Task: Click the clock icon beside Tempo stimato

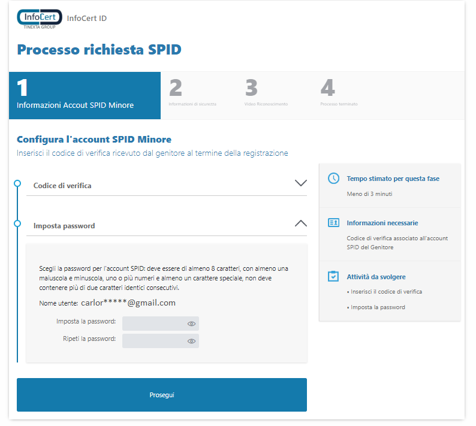Action: coord(334,179)
